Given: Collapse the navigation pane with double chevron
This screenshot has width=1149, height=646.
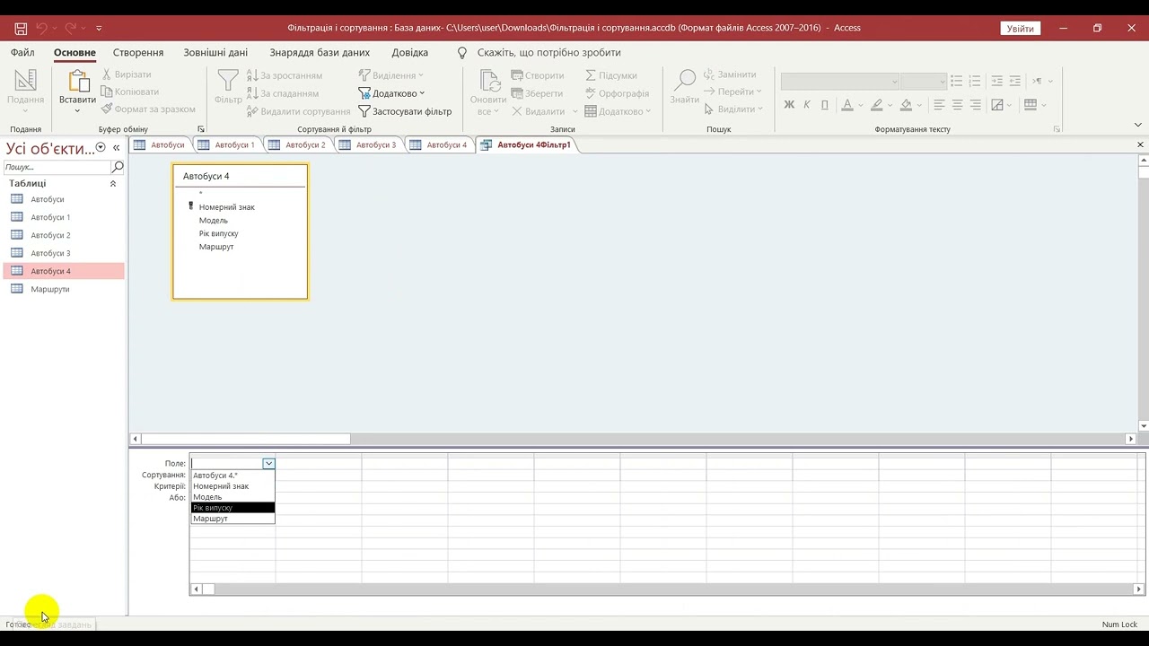Looking at the screenshot, I should 116,147.
